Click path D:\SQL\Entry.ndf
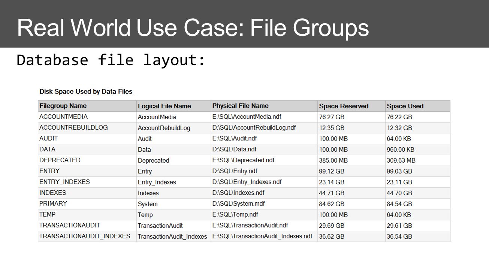This screenshot has height=275, width=489. click(x=235, y=171)
